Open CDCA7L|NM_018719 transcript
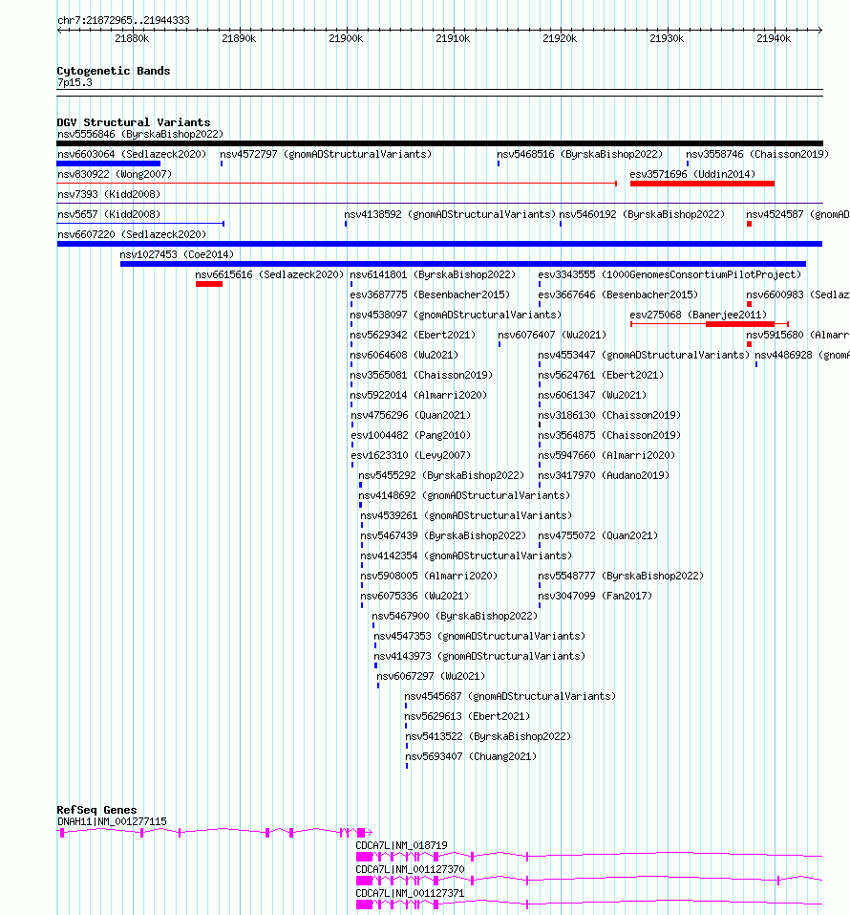This screenshot has width=850, height=915. pyautogui.click(x=402, y=845)
